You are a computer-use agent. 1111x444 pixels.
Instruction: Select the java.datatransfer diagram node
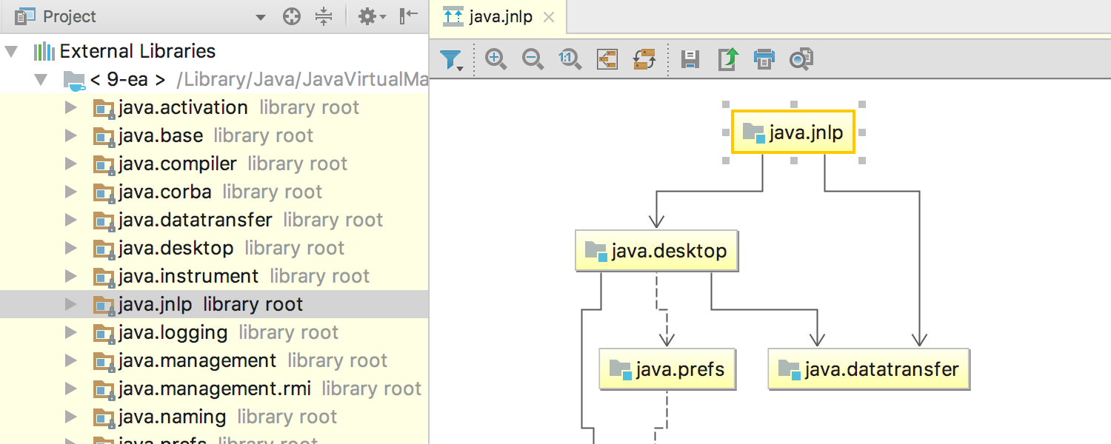(869, 369)
